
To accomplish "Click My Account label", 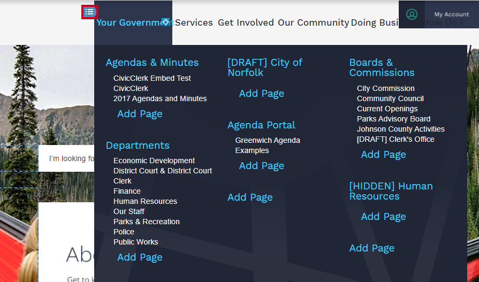I will (452, 14).
